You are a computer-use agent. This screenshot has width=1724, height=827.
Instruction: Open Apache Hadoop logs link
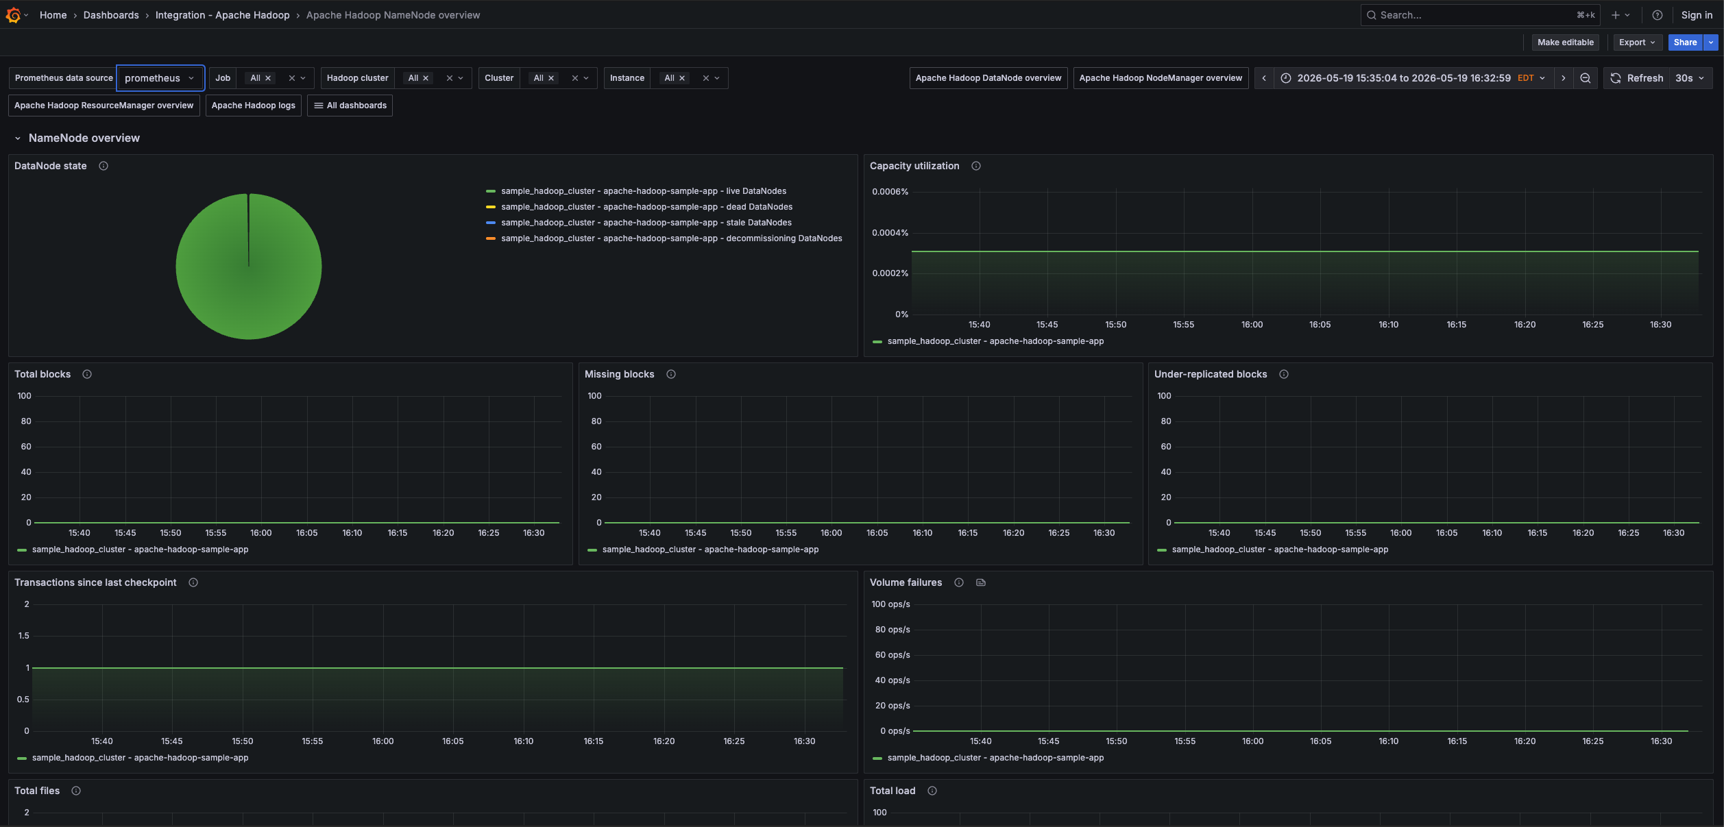254,106
